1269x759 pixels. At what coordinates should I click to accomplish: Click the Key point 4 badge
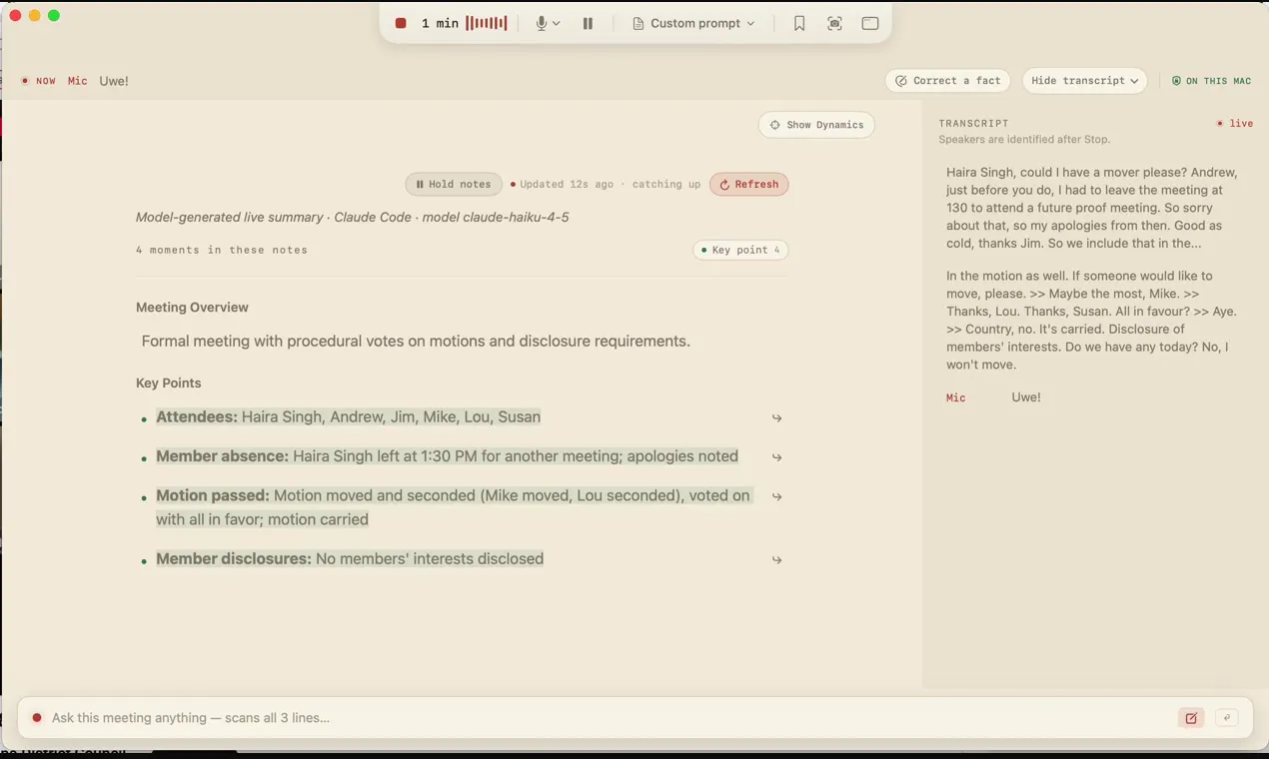[x=740, y=250]
